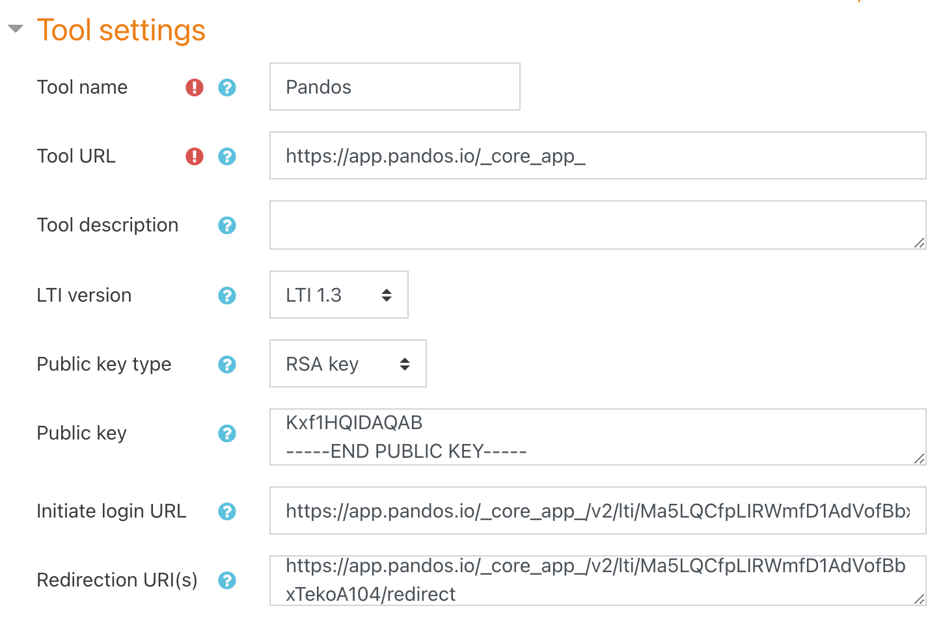
Task: Open help for Tool URL
Action: (x=227, y=156)
